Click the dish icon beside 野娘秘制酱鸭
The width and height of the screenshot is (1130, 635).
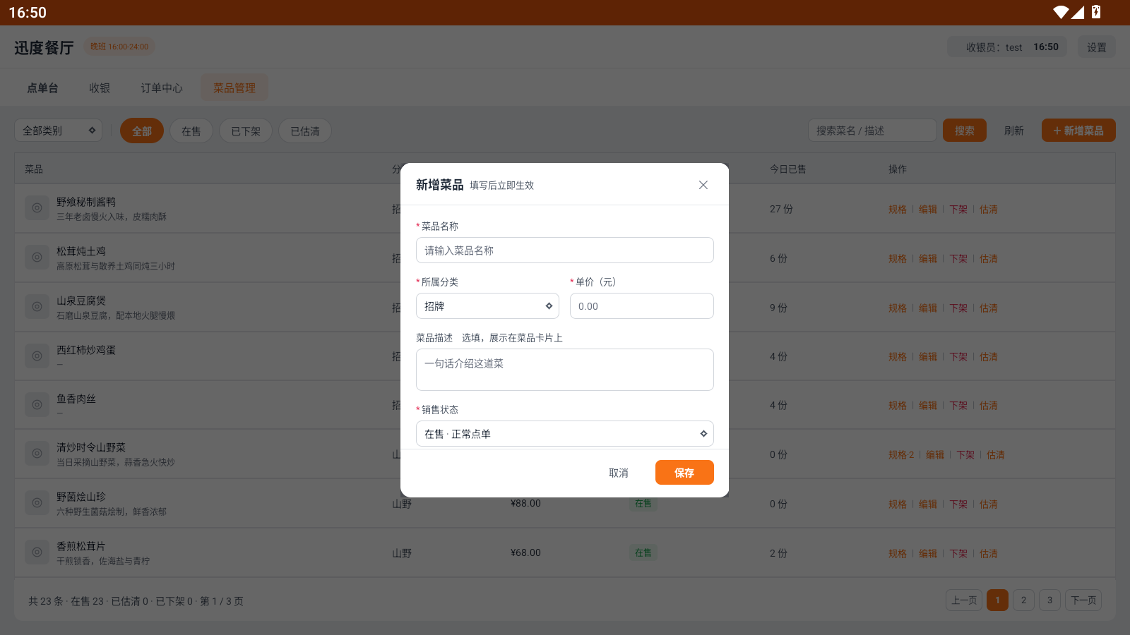coord(37,208)
